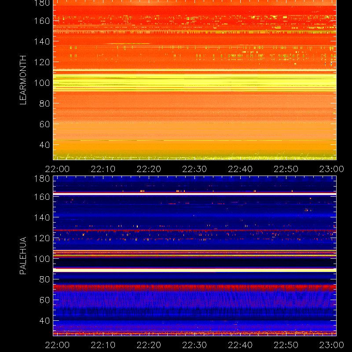
Task: Click 22:40 time label under Learmonth plot
Action: (x=240, y=169)
